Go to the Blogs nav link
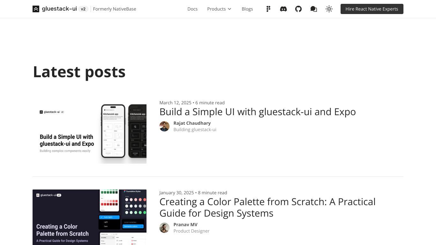Image resolution: width=436 pixels, height=245 pixels. [x=247, y=9]
